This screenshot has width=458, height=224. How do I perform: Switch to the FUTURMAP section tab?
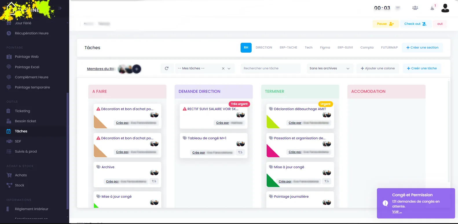389,48
